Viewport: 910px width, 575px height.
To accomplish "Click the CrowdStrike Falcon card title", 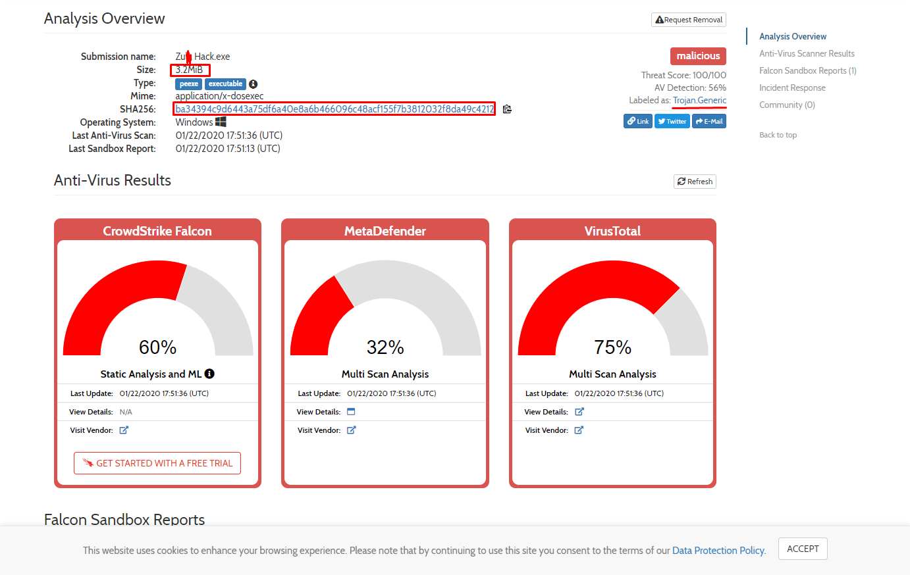I will click(x=157, y=231).
